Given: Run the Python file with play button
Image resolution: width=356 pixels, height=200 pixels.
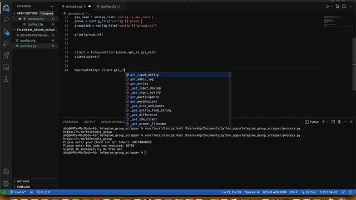Looking at the screenshot, I should 328,7.
